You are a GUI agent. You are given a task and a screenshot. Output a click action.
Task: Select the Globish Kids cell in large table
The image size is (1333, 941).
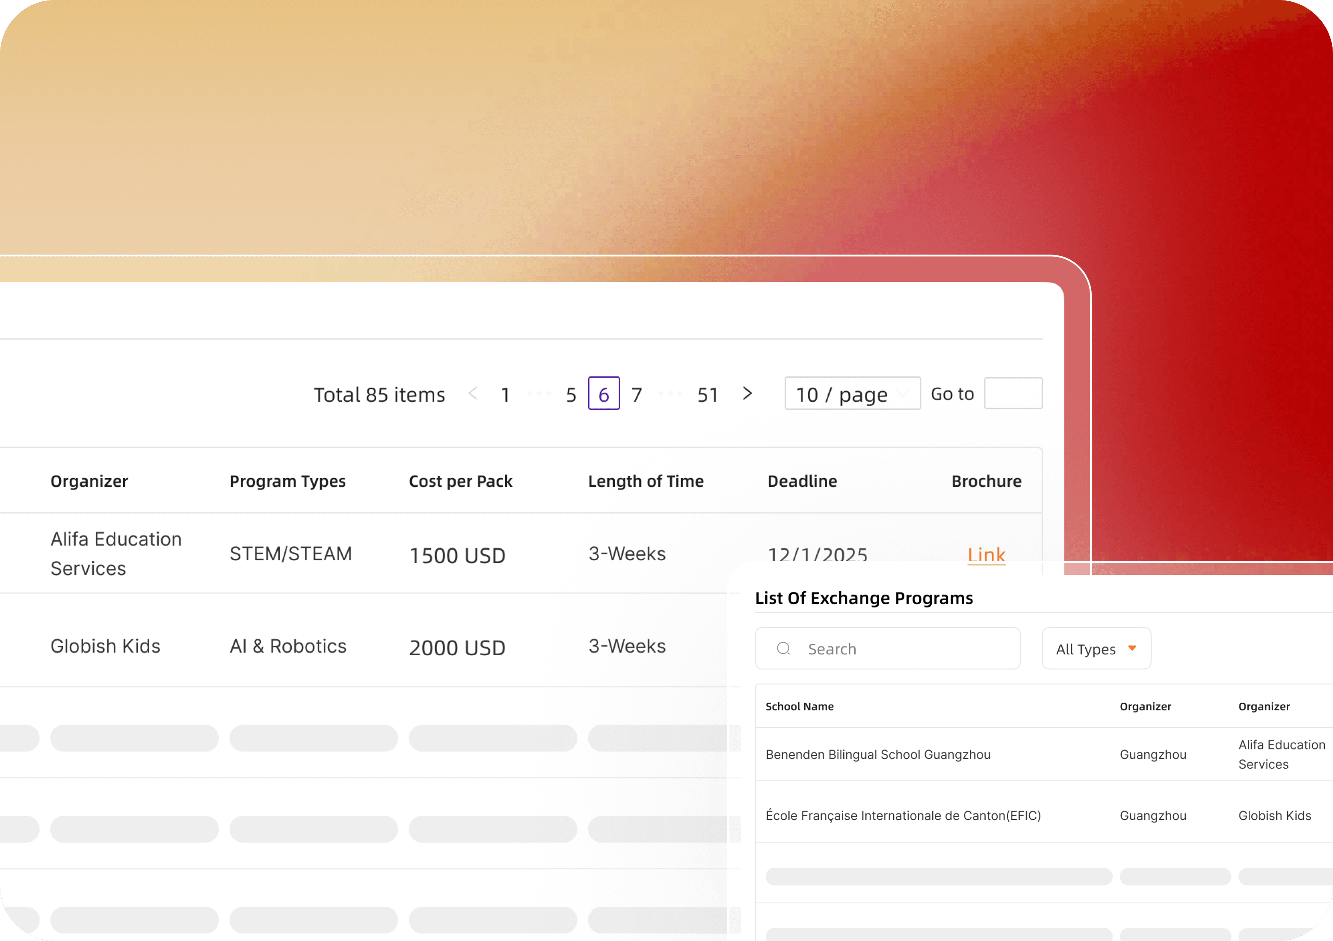click(x=105, y=646)
